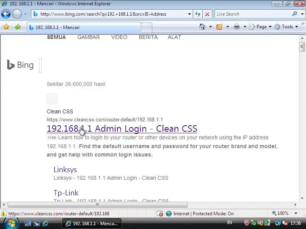Click the Add to Favorites icon

tap(18, 27)
